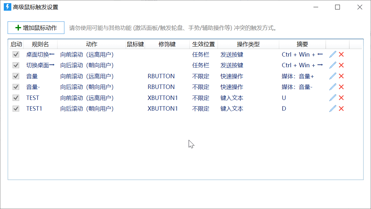Click 快速操作 in 音量- row
This screenshot has height=209, width=371.
[232, 87]
